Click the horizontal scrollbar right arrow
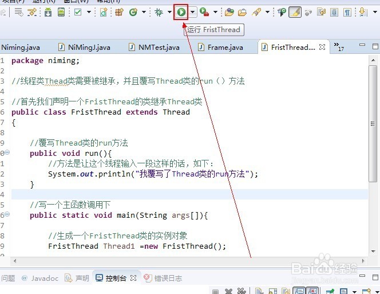Image resolution: width=380 pixels, height=294 pixels. pyautogui.click(x=363, y=261)
